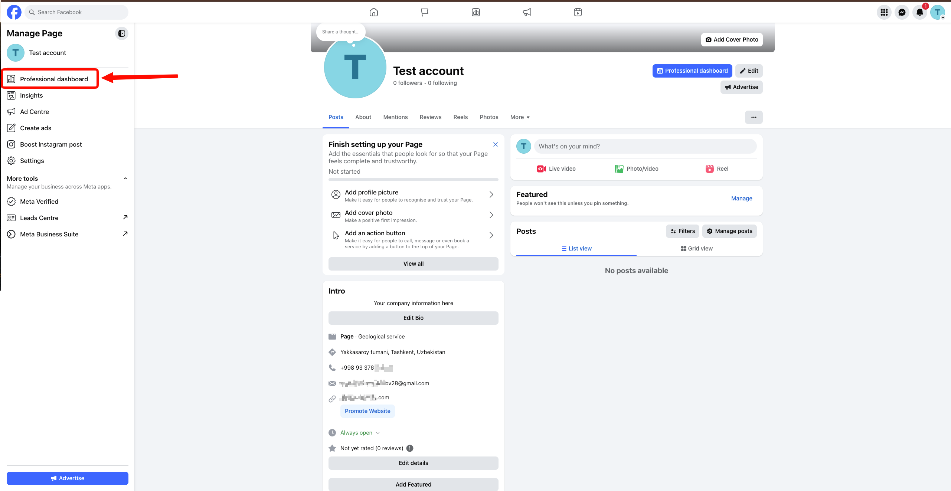Viewport: 951px width, 491px height.
Task: Click the Promote Website button
Action: point(367,411)
